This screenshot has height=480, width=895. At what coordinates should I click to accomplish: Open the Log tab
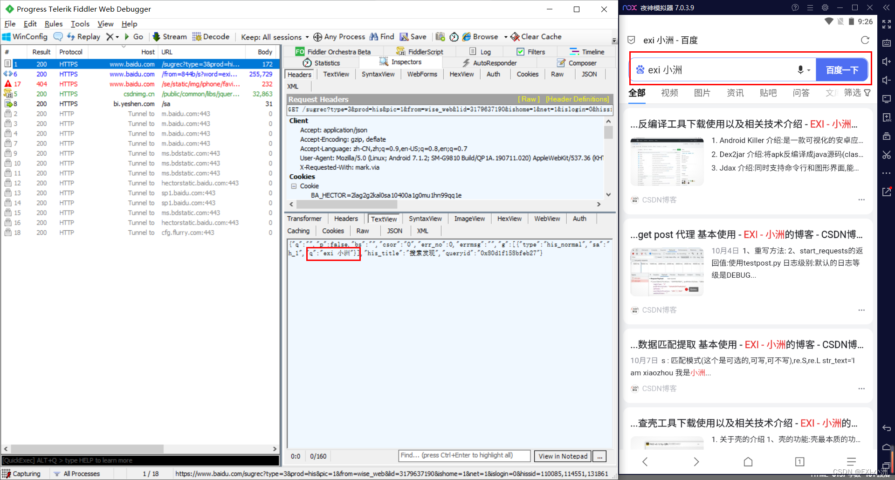point(480,52)
